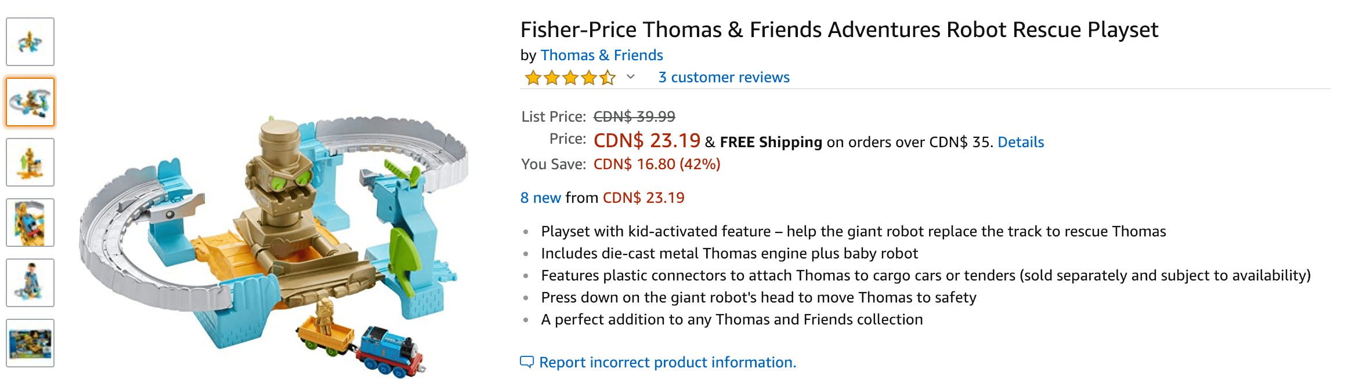Select the sixth thumbnail showing product box
Screen dimensions: 1352x379
tap(30, 343)
